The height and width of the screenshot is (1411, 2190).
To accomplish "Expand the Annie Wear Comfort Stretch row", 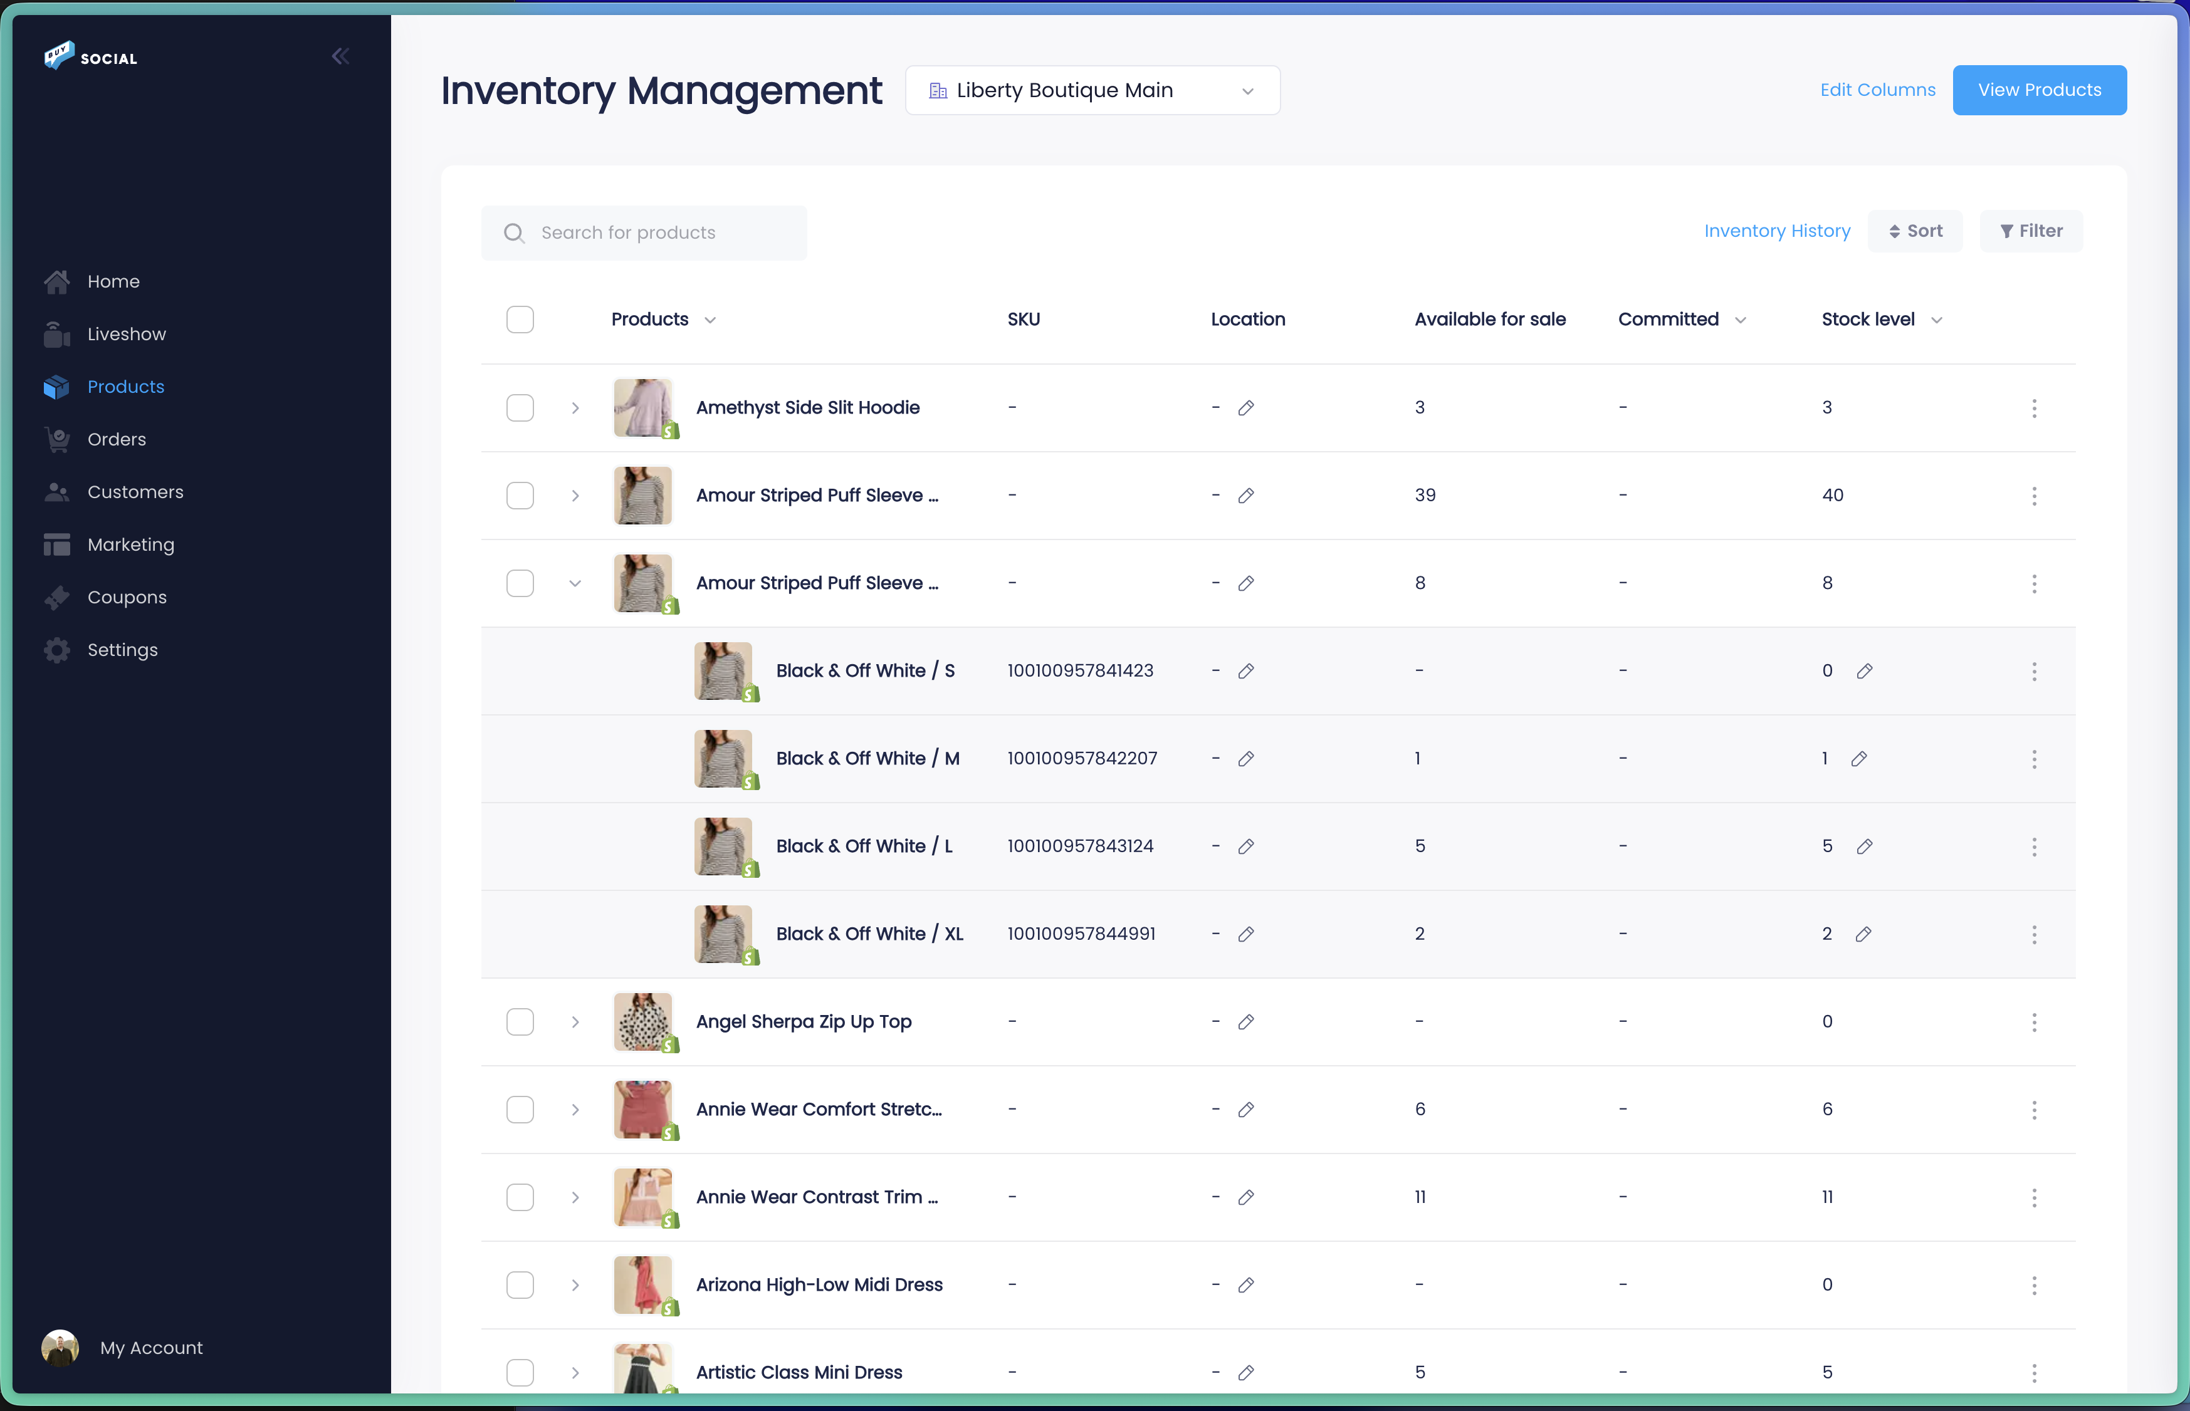I will click(575, 1110).
